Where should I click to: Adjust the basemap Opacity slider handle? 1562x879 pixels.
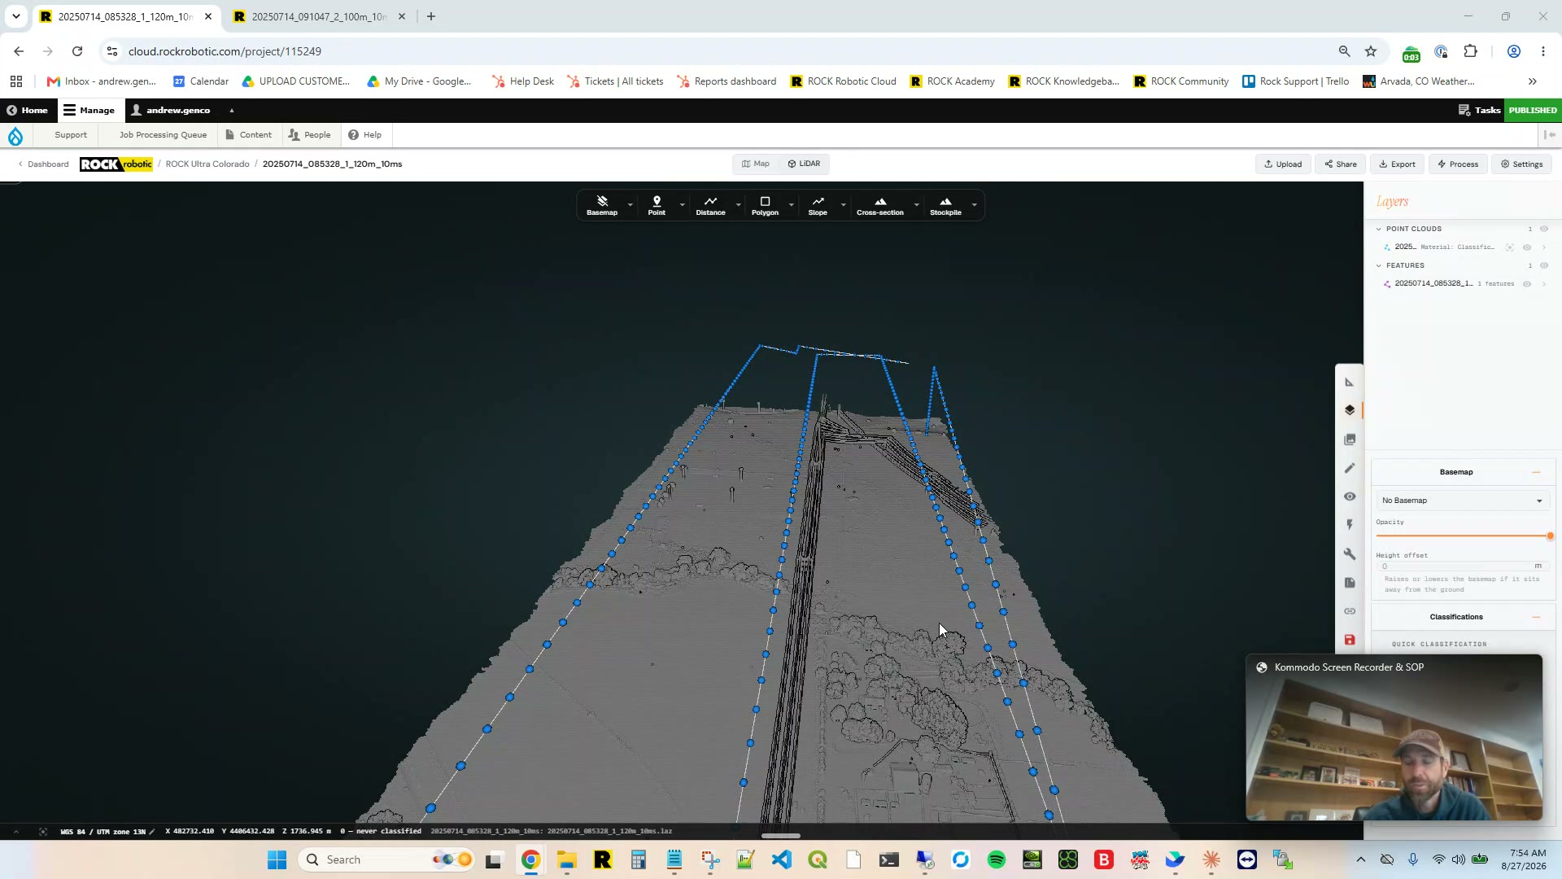pyautogui.click(x=1550, y=536)
